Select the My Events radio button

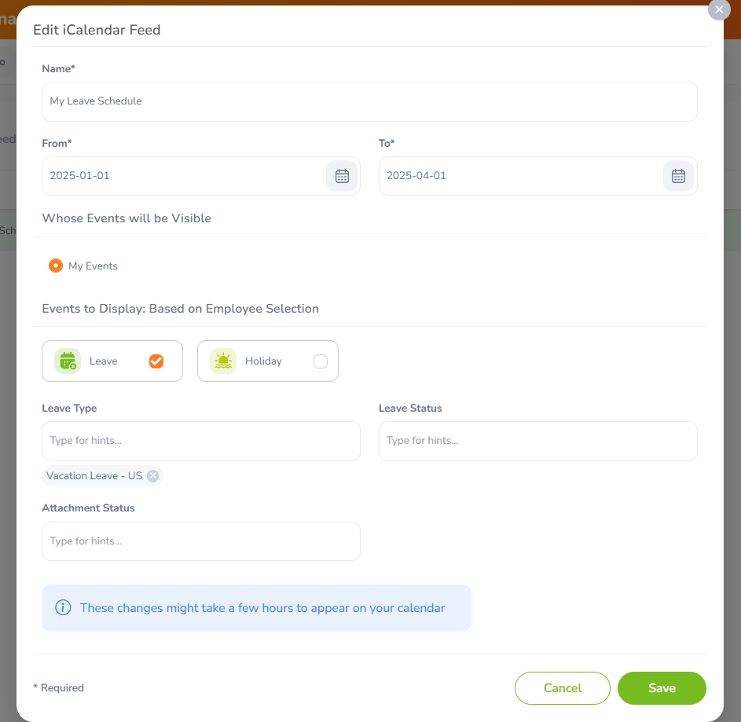tap(56, 266)
